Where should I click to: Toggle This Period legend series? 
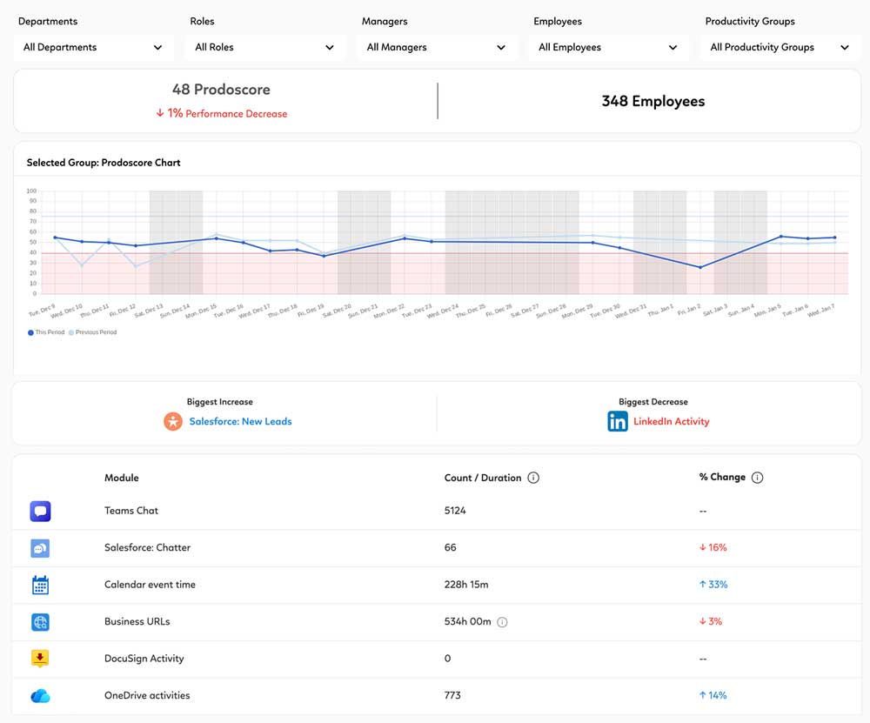coord(46,332)
